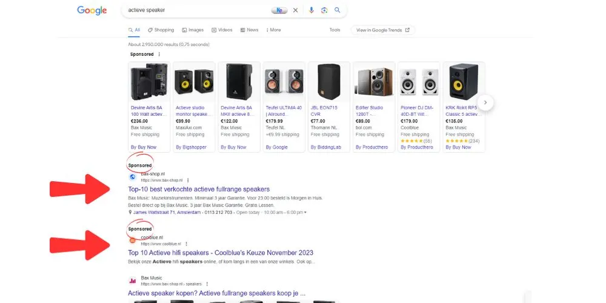Click the (234) star rating on KRK Rokit
606x303 pixels.
tap(462, 141)
